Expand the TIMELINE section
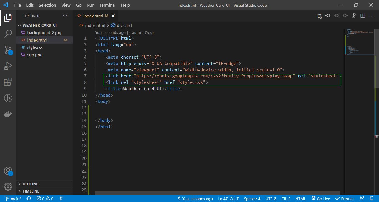 pyautogui.click(x=44, y=191)
